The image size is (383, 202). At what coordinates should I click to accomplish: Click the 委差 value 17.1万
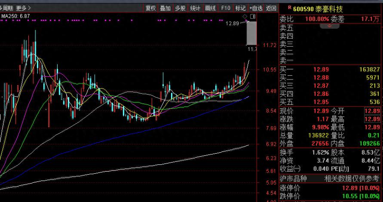[x=371, y=19]
